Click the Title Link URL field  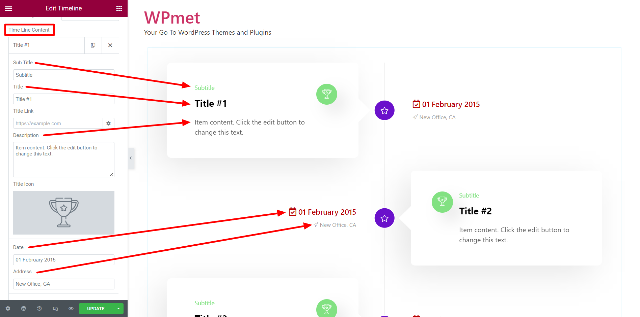click(x=58, y=124)
